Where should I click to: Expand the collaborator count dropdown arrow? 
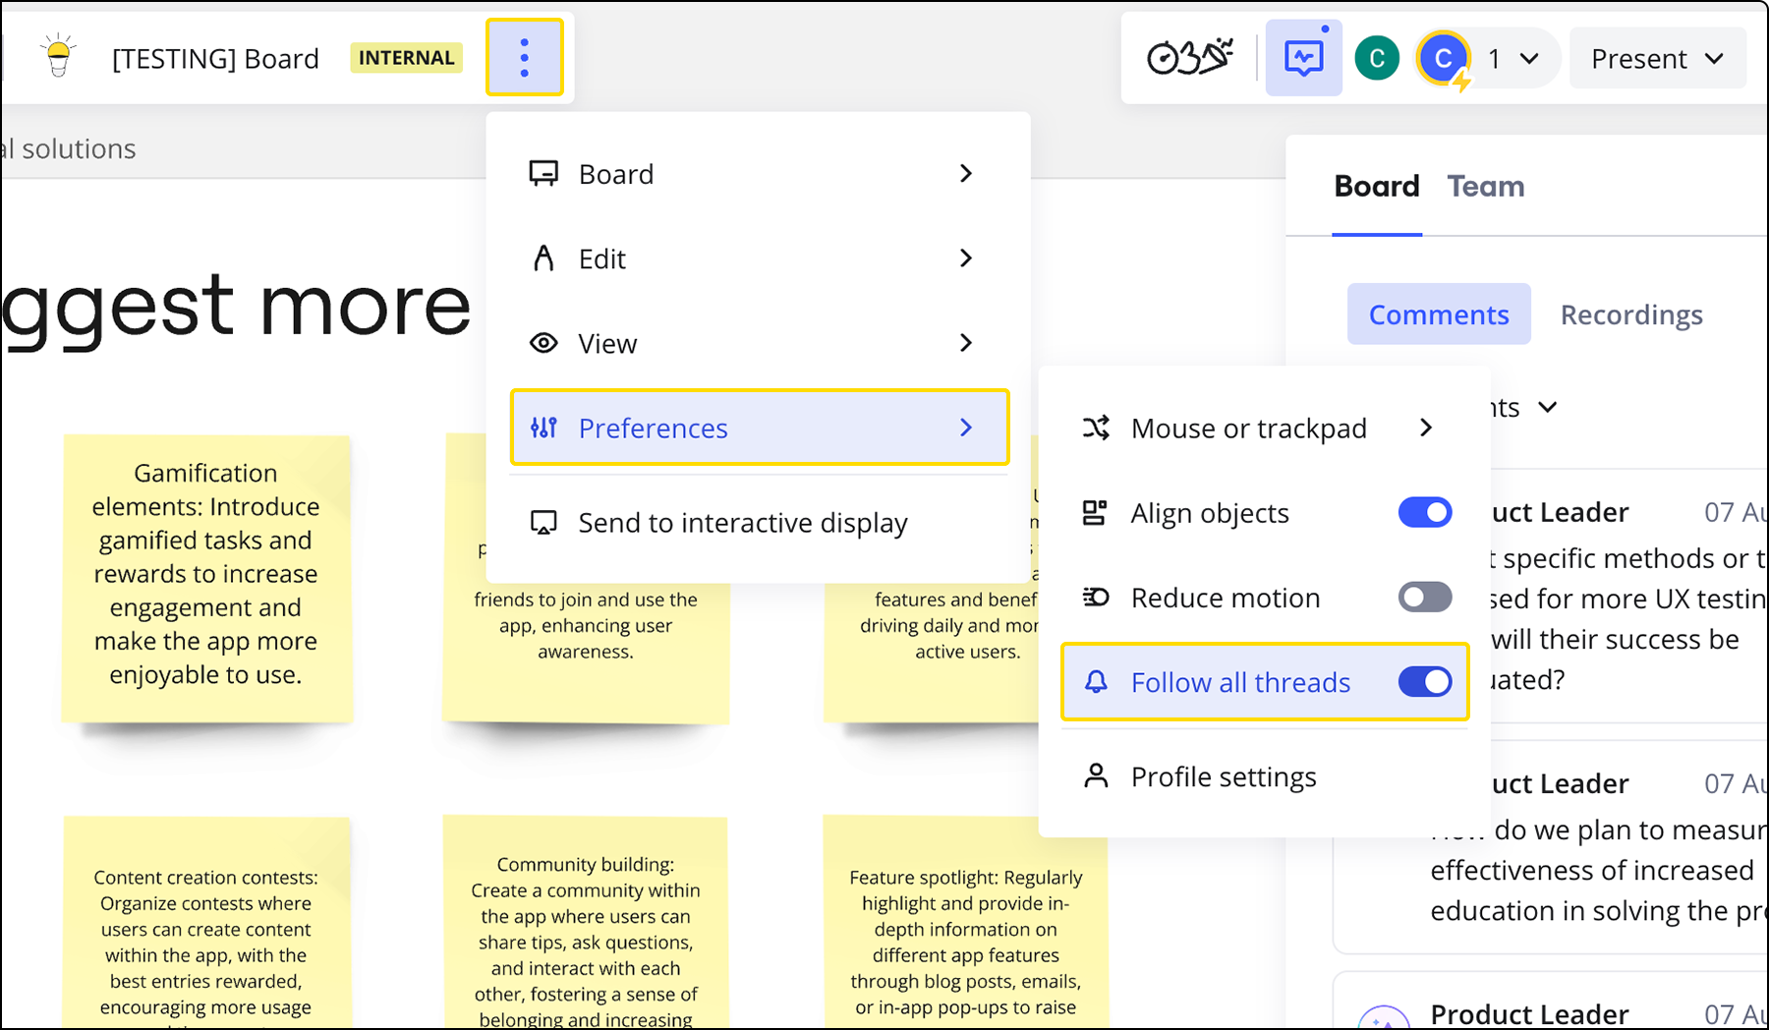1529,59
